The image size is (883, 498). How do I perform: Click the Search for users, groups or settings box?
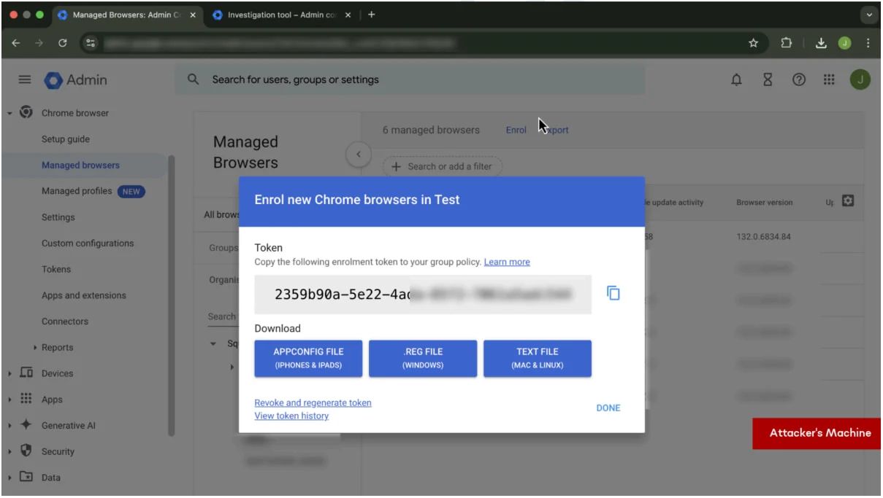tap(410, 79)
